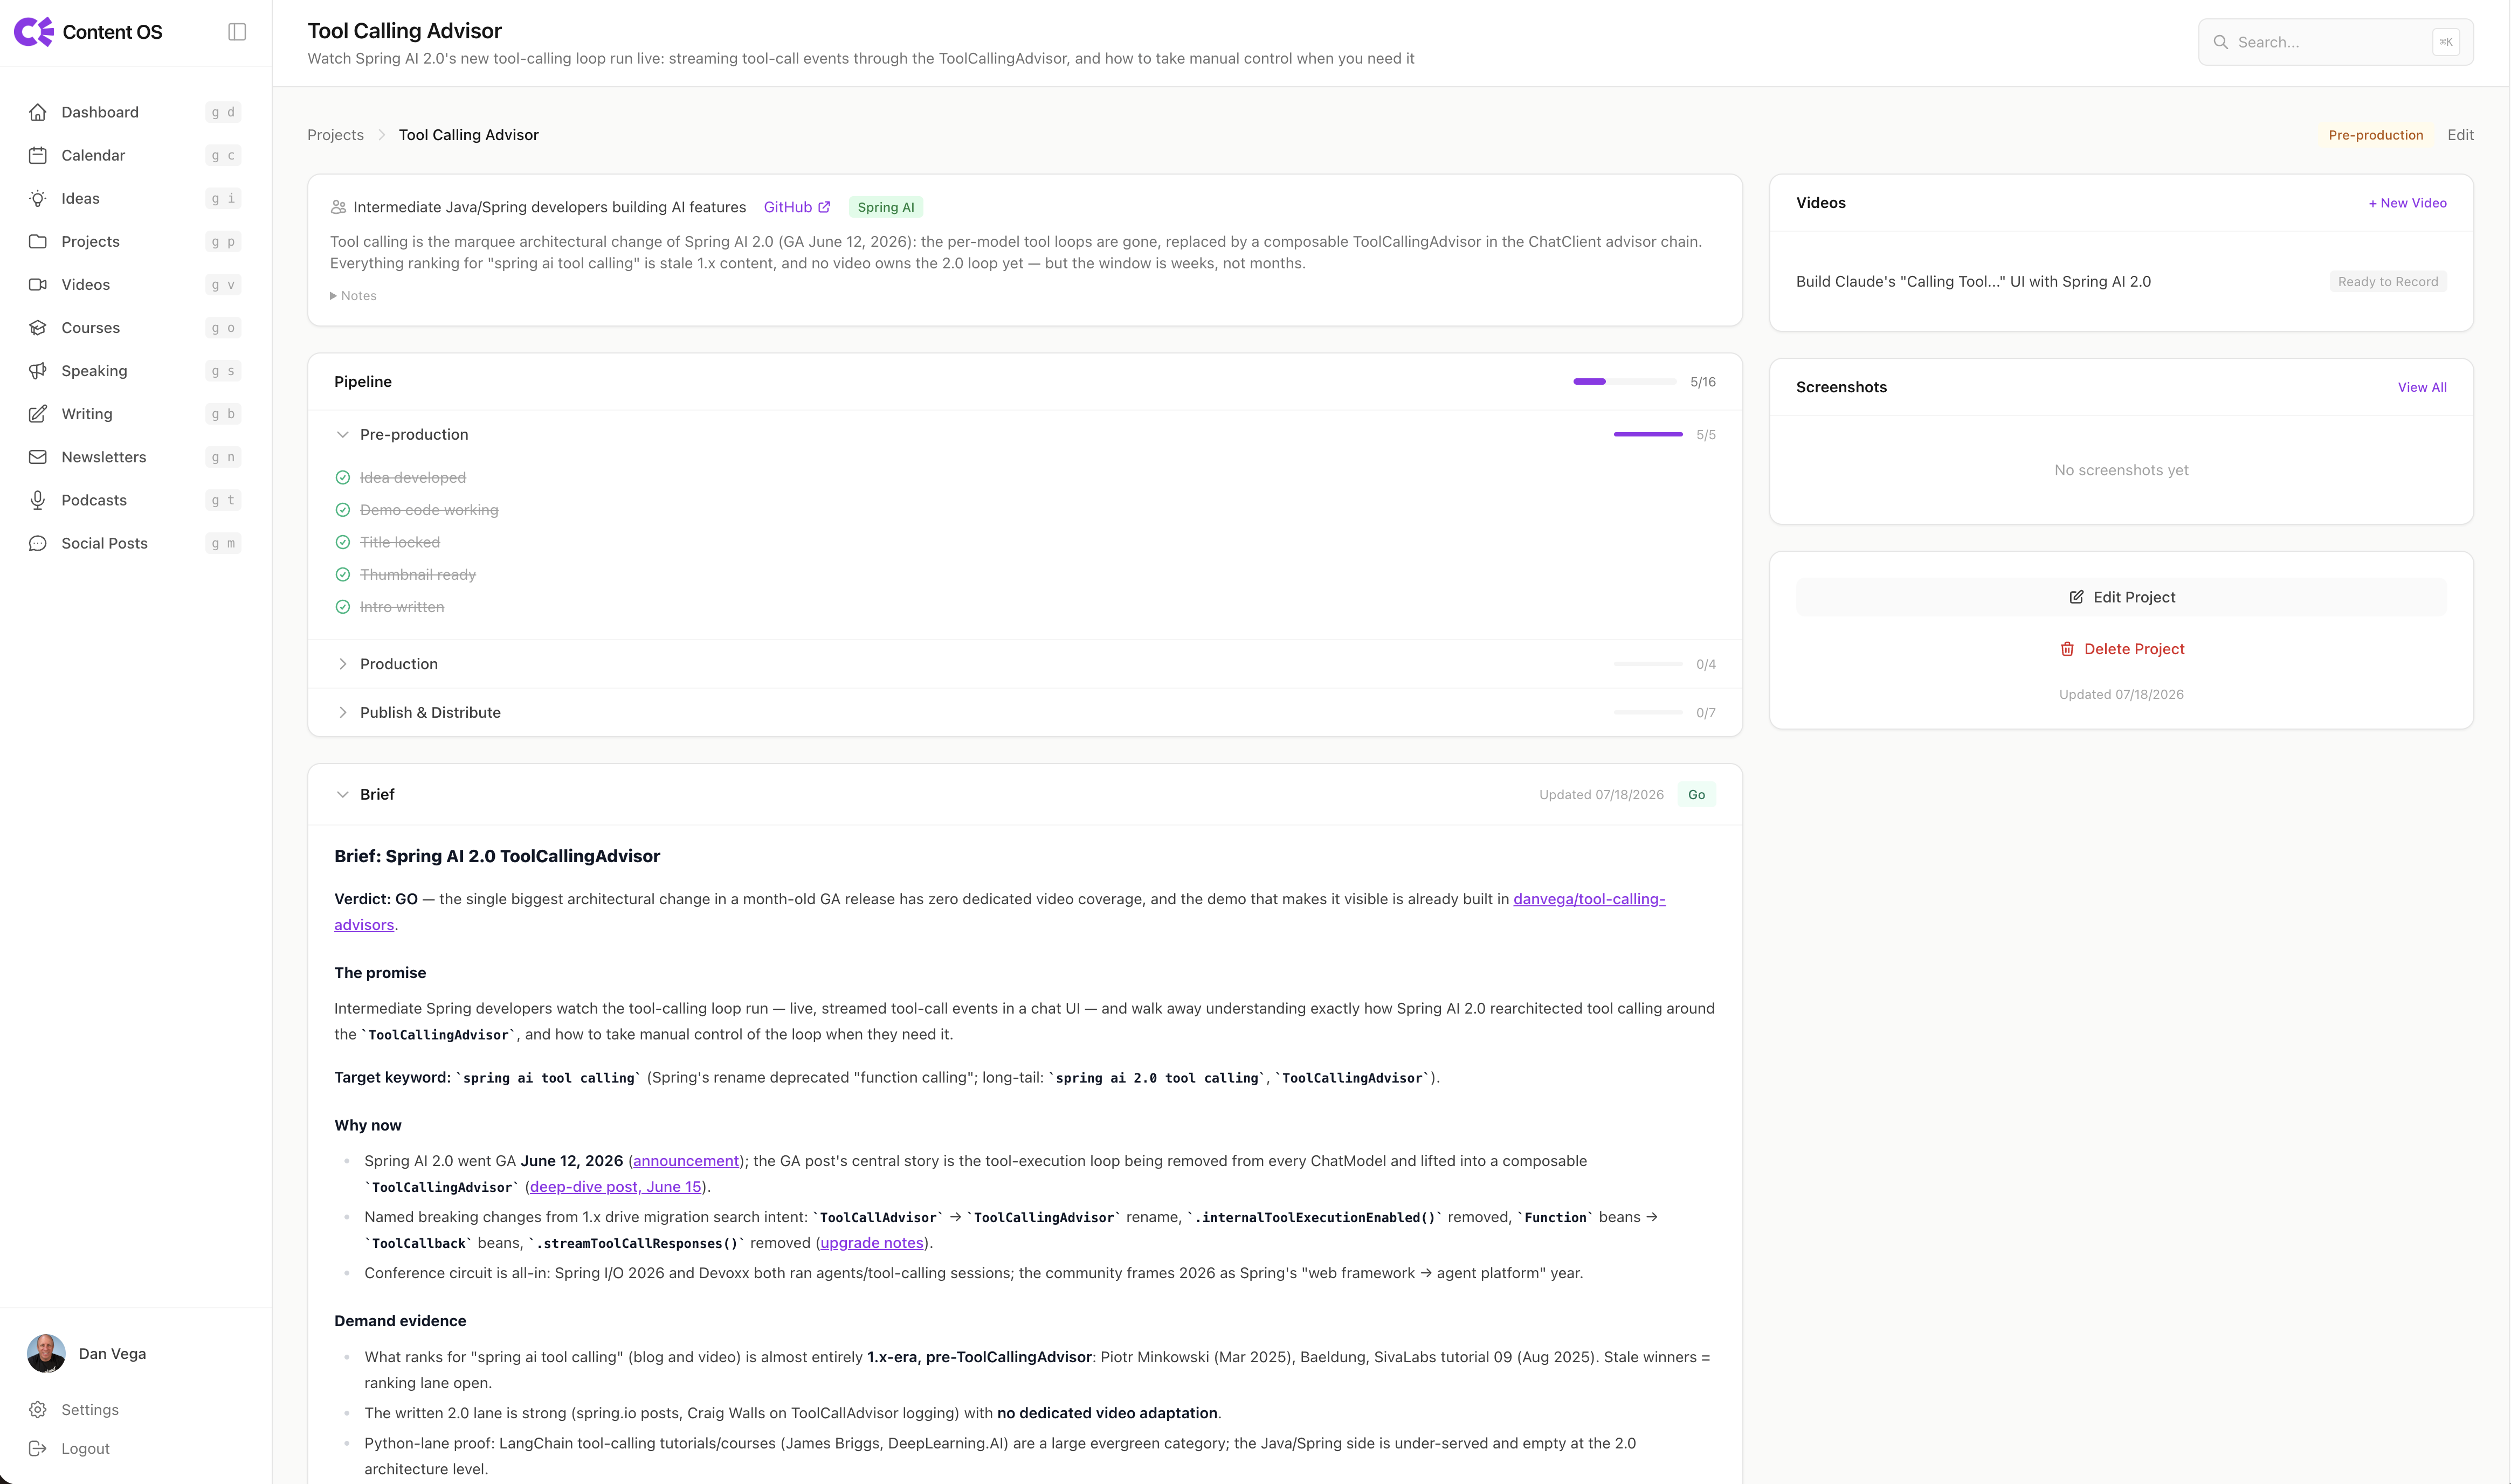Click the Delete Project button
The image size is (2511, 1484).
pyautogui.click(x=2121, y=649)
